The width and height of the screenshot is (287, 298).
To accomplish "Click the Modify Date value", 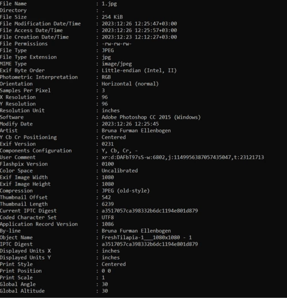I will click(x=130, y=124).
